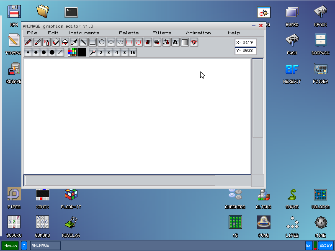
Task: Select the Flood fill bucket tool
Action: [65, 42]
